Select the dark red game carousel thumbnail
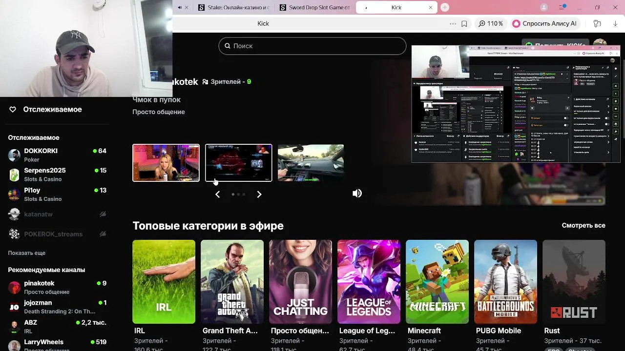The image size is (625, 351). [x=238, y=163]
